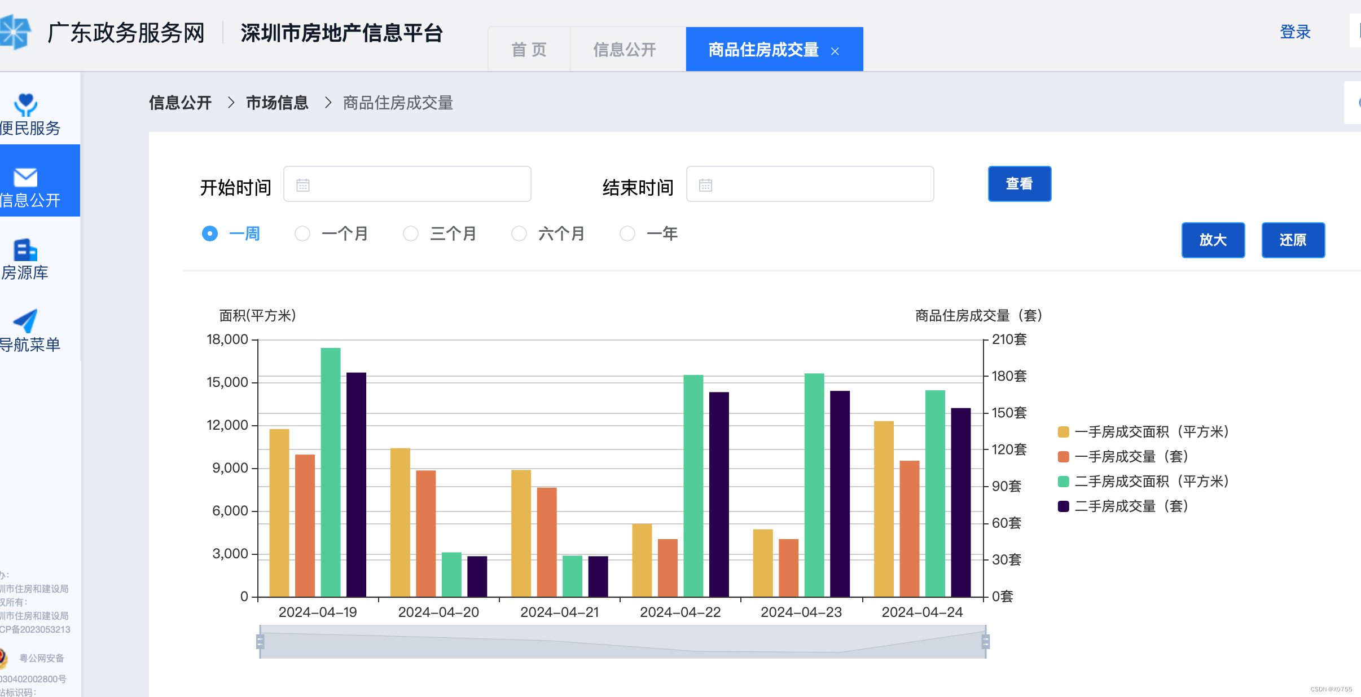The height and width of the screenshot is (697, 1361).
Task: Click the dark purple bar for 2024-04-22
Action: (719, 494)
